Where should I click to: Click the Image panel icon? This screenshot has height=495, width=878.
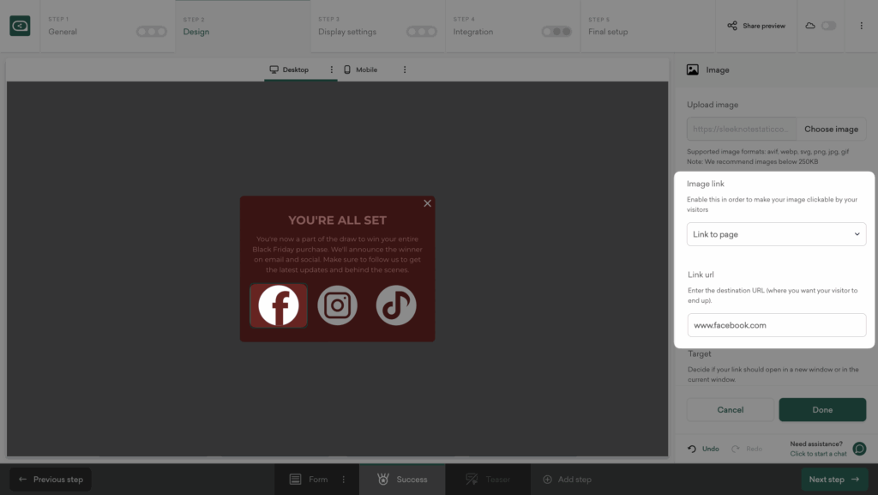point(693,70)
